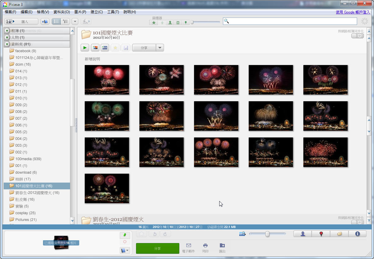Enable web album sync for 劉春生-2012國慶煙火
The width and height of the screenshot is (374, 259).
pos(357,222)
